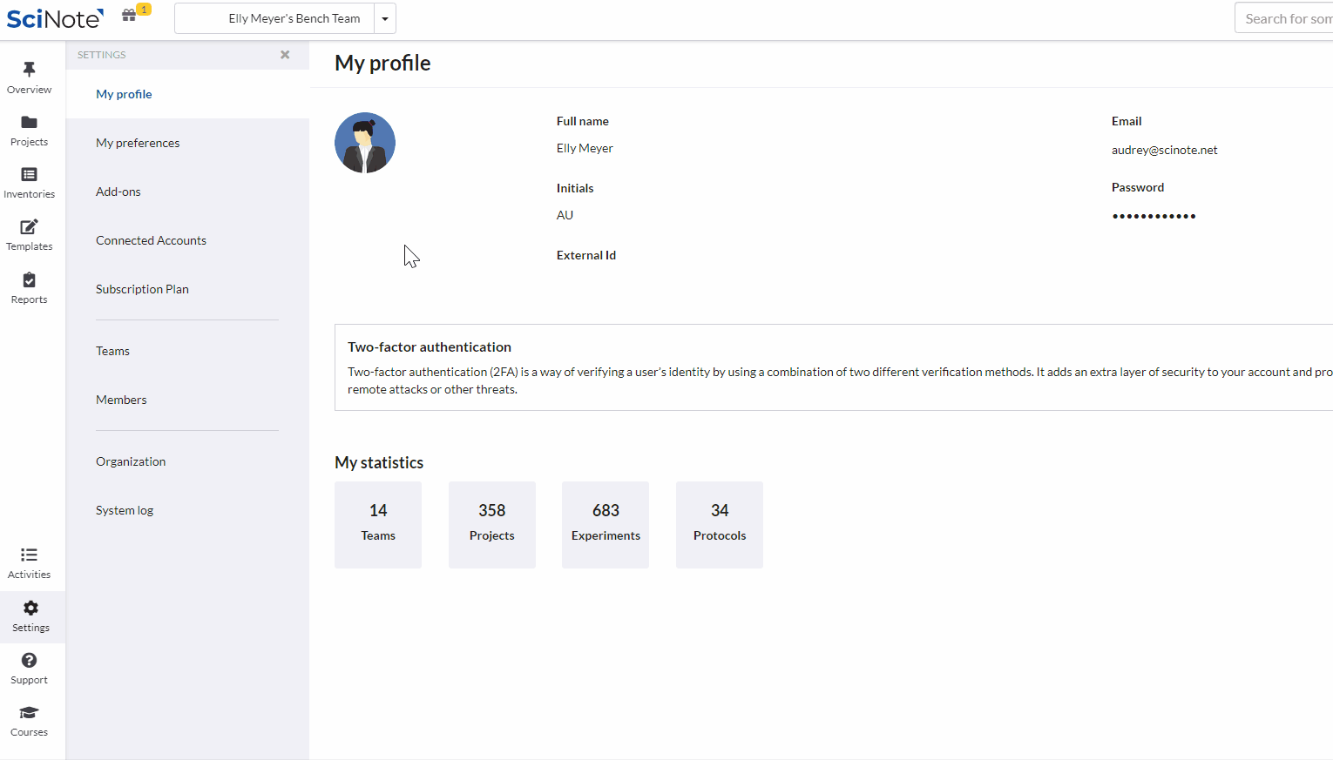The height and width of the screenshot is (760, 1333).
Task: Open Add-ons settings page
Action: [118, 192]
